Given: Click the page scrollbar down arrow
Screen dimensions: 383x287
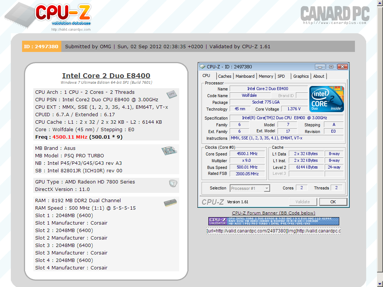Looking at the screenshot, I should click(380, 284).
